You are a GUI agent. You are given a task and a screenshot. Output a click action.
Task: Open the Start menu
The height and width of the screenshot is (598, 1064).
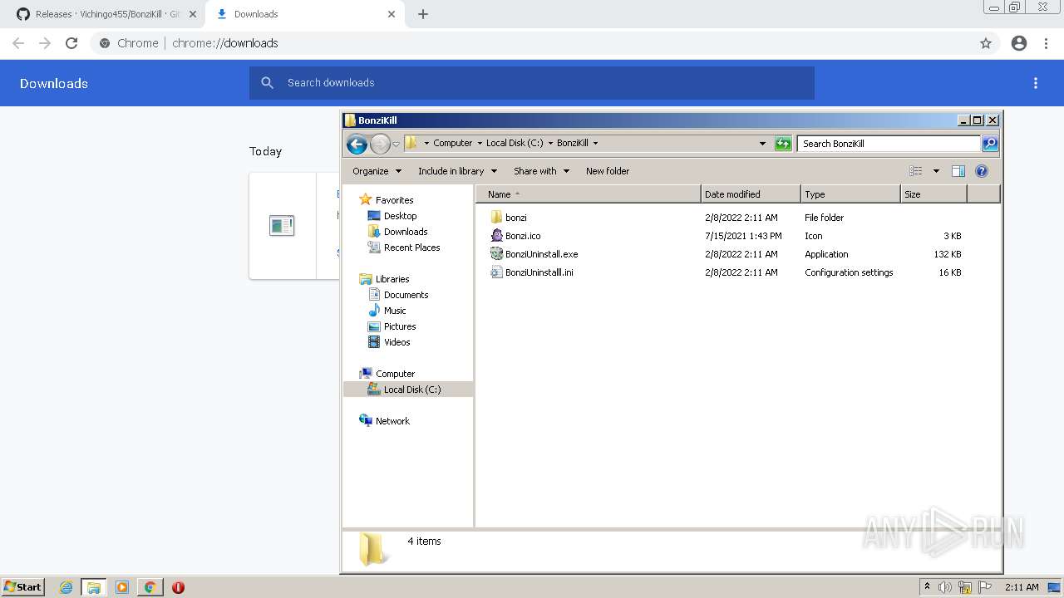23,587
